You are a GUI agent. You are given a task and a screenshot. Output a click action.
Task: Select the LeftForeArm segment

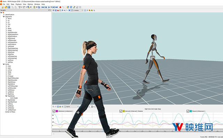click(x=12, y=44)
